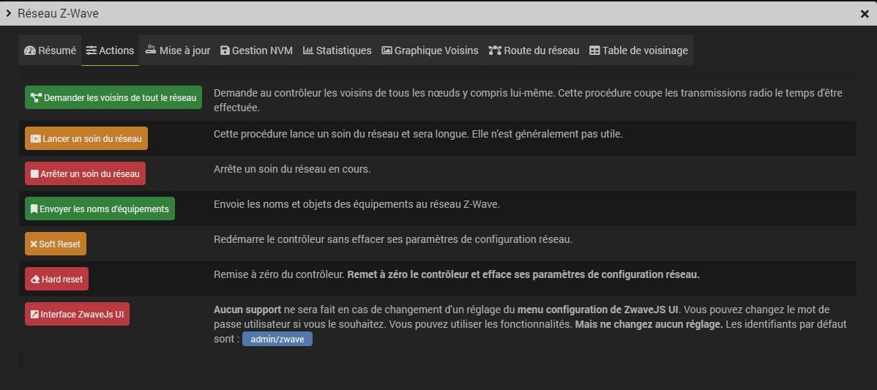
Task: Click the external link icon on Interface ZwaveJs
Action: [x=34, y=314]
